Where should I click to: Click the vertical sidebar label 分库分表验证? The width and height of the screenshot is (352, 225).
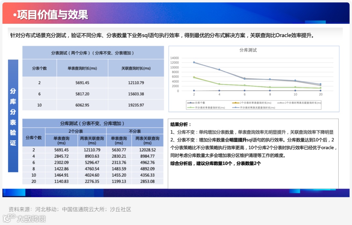coord(13,117)
